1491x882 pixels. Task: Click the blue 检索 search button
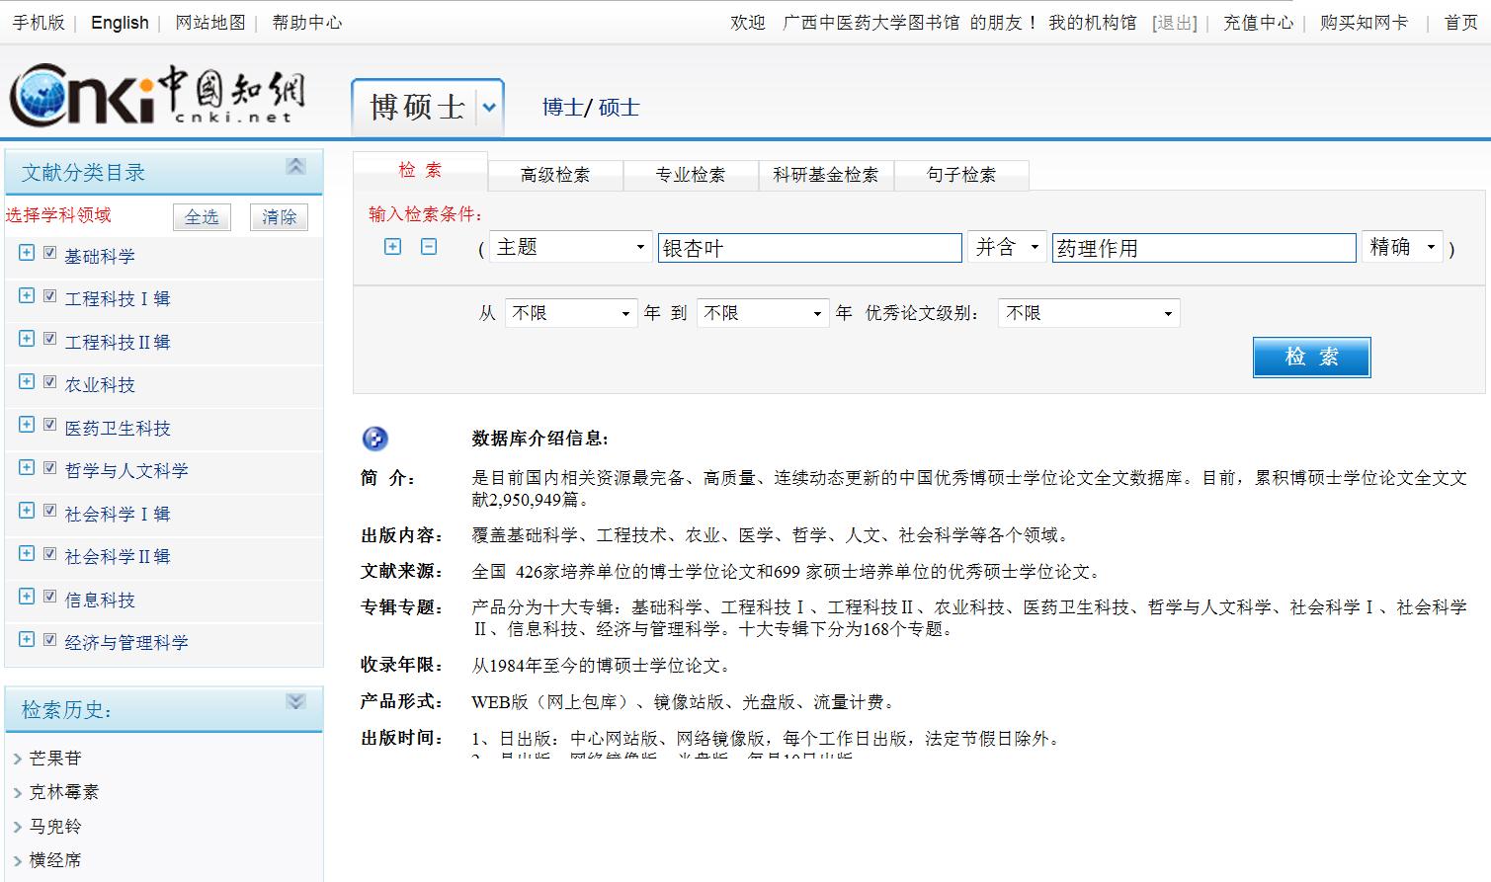(1311, 358)
